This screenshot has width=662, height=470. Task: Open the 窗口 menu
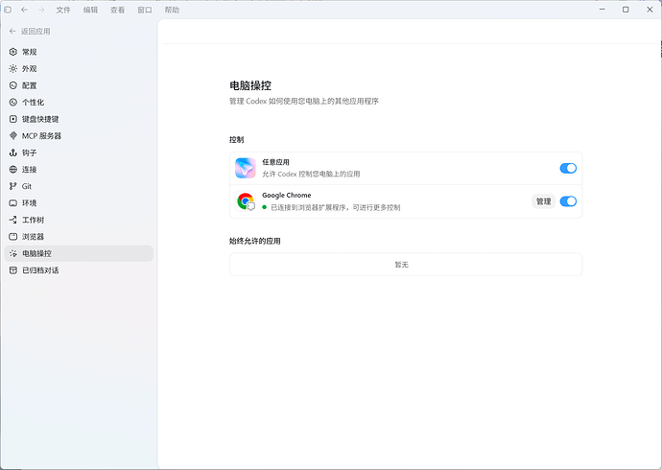(x=145, y=10)
